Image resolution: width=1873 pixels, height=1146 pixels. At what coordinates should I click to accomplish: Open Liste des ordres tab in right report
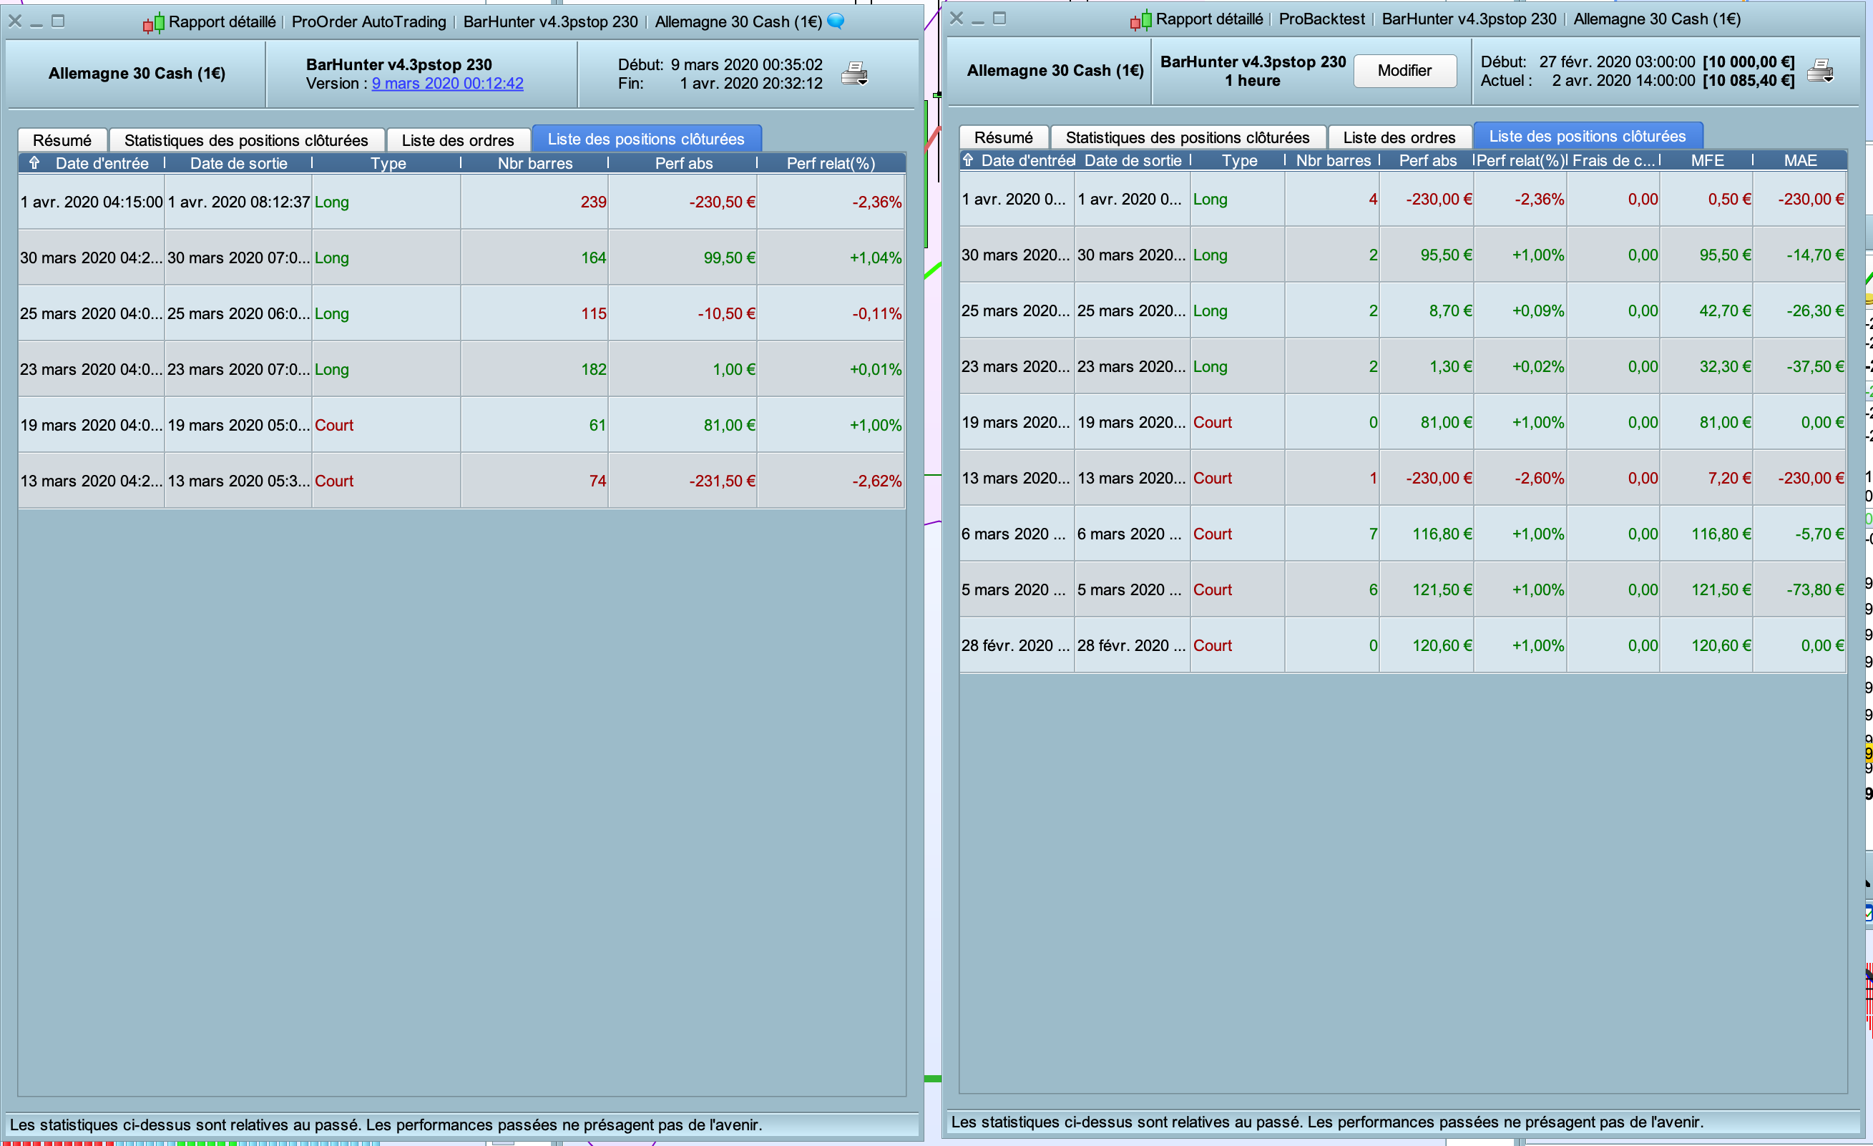point(1399,137)
